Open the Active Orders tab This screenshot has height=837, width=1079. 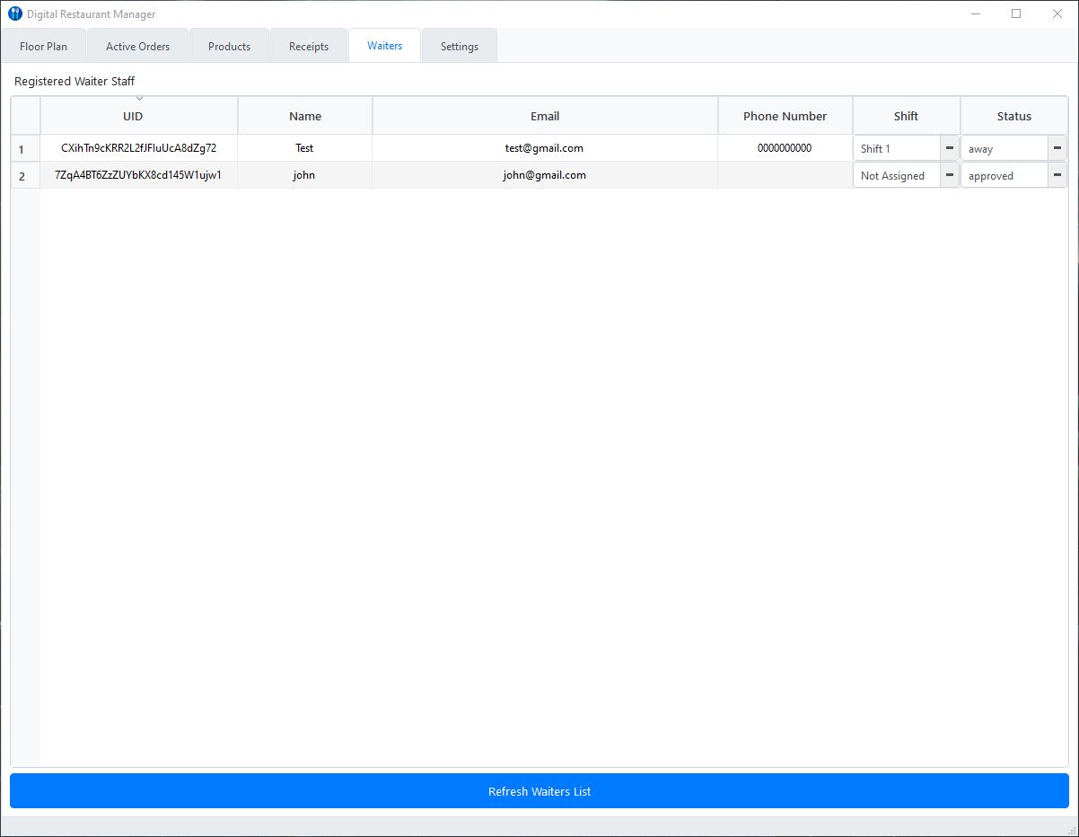click(137, 46)
